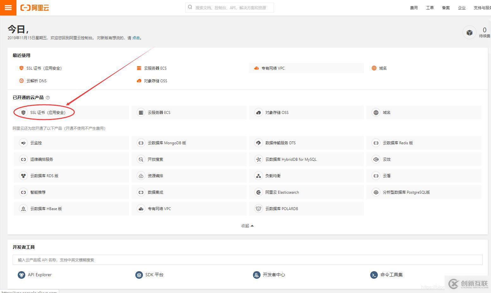Image resolution: width=491 pixels, height=293 pixels.
Task: Click the 云数据库 RDS 版 icon
Action: [x=23, y=176]
